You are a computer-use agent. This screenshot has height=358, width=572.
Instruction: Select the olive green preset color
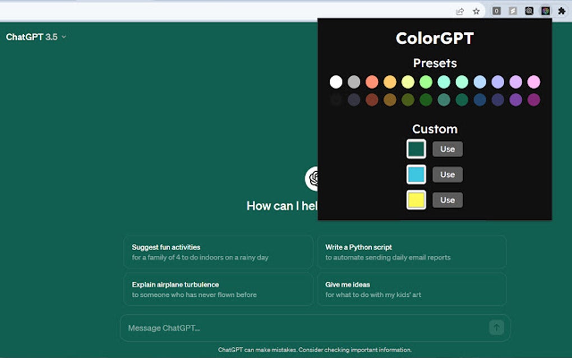408,100
